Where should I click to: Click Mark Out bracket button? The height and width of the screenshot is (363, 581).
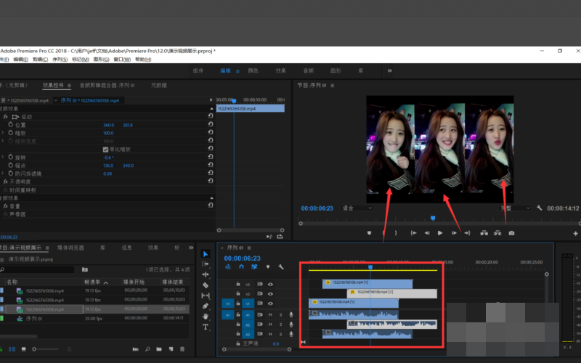[396, 233]
